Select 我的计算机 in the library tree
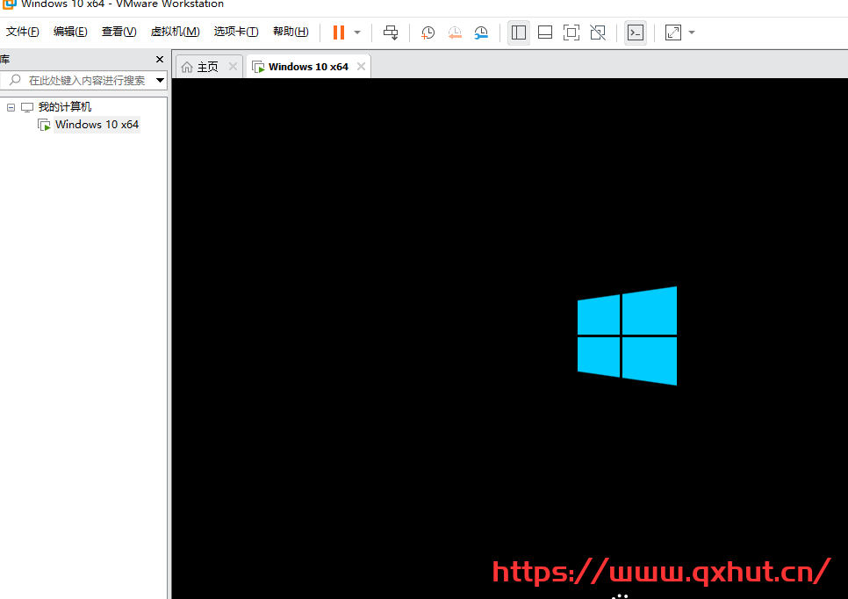The height and width of the screenshot is (599, 848). pyautogui.click(x=64, y=107)
